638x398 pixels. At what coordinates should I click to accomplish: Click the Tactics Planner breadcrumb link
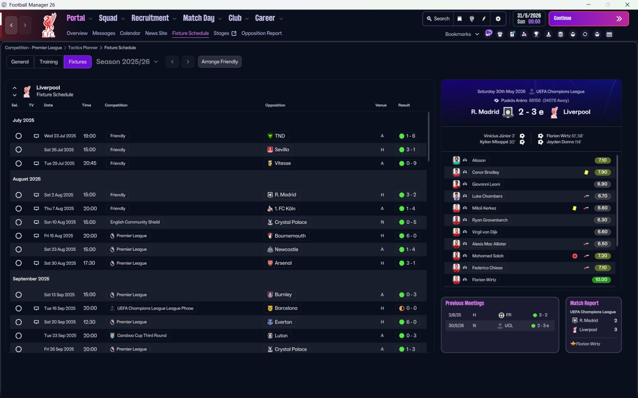click(x=83, y=48)
